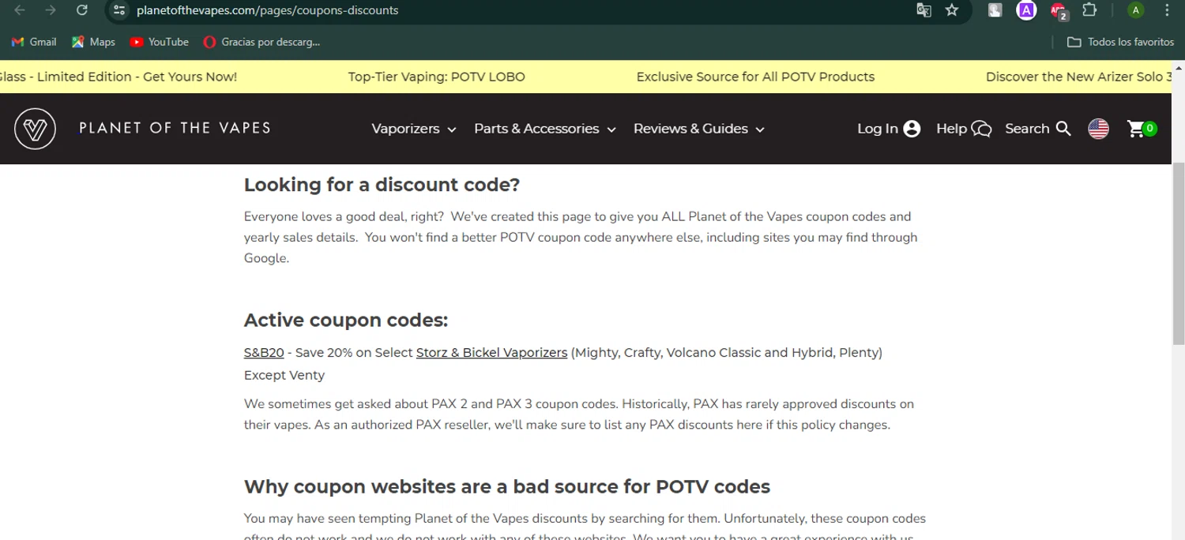Click the Log In text

(878, 129)
